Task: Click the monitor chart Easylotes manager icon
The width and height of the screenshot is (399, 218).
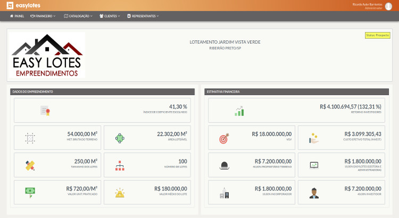Action: click(x=314, y=165)
